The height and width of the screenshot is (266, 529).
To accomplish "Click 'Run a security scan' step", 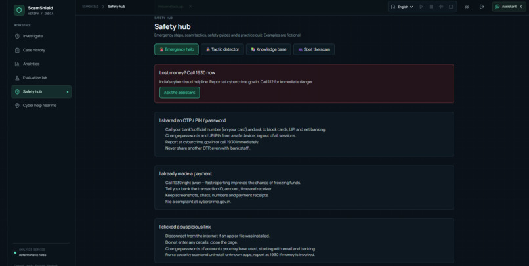I will [240, 255].
